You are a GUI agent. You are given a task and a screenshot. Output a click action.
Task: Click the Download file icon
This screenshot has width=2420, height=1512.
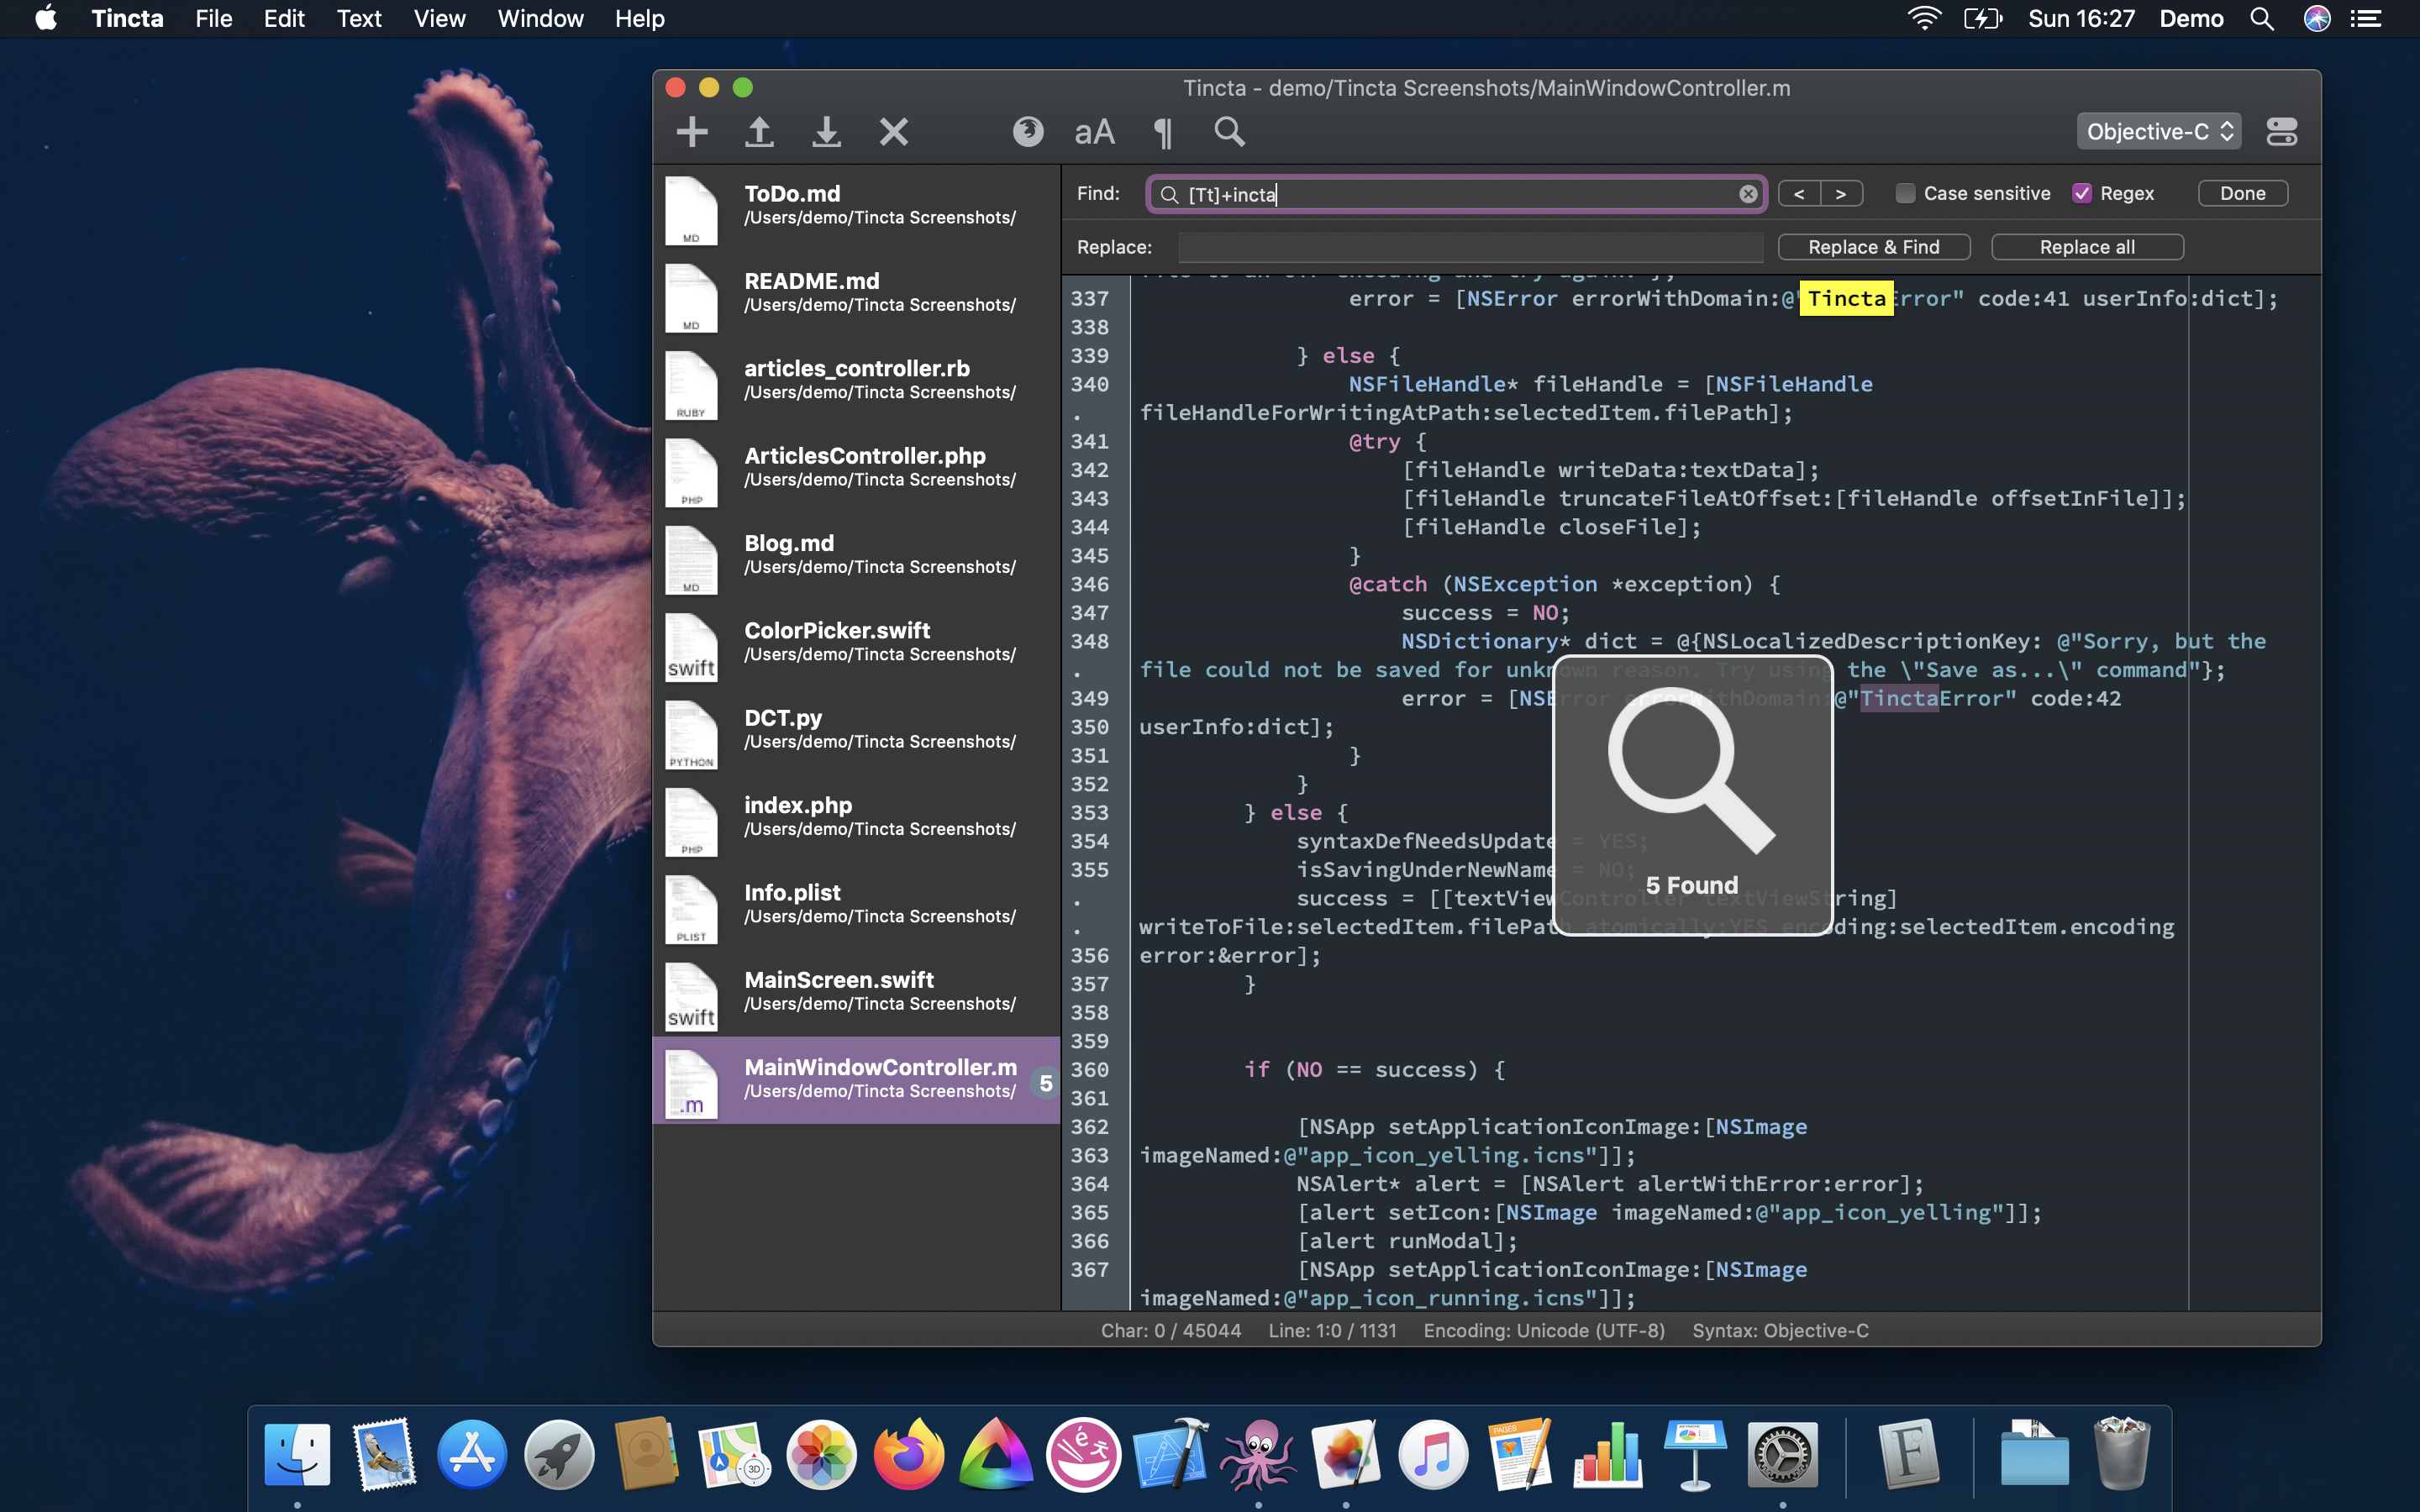(x=826, y=133)
